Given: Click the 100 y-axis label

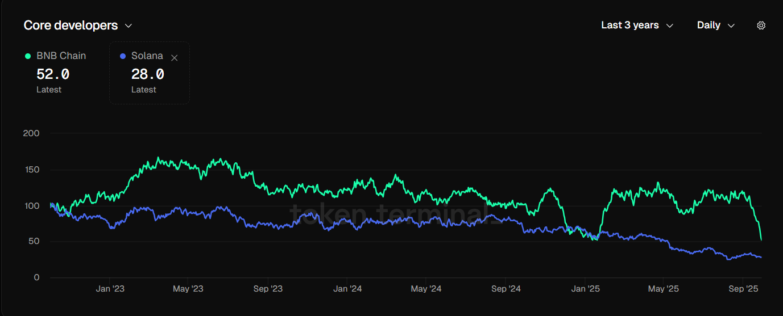Looking at the screenshot, I should coord(32,205).
